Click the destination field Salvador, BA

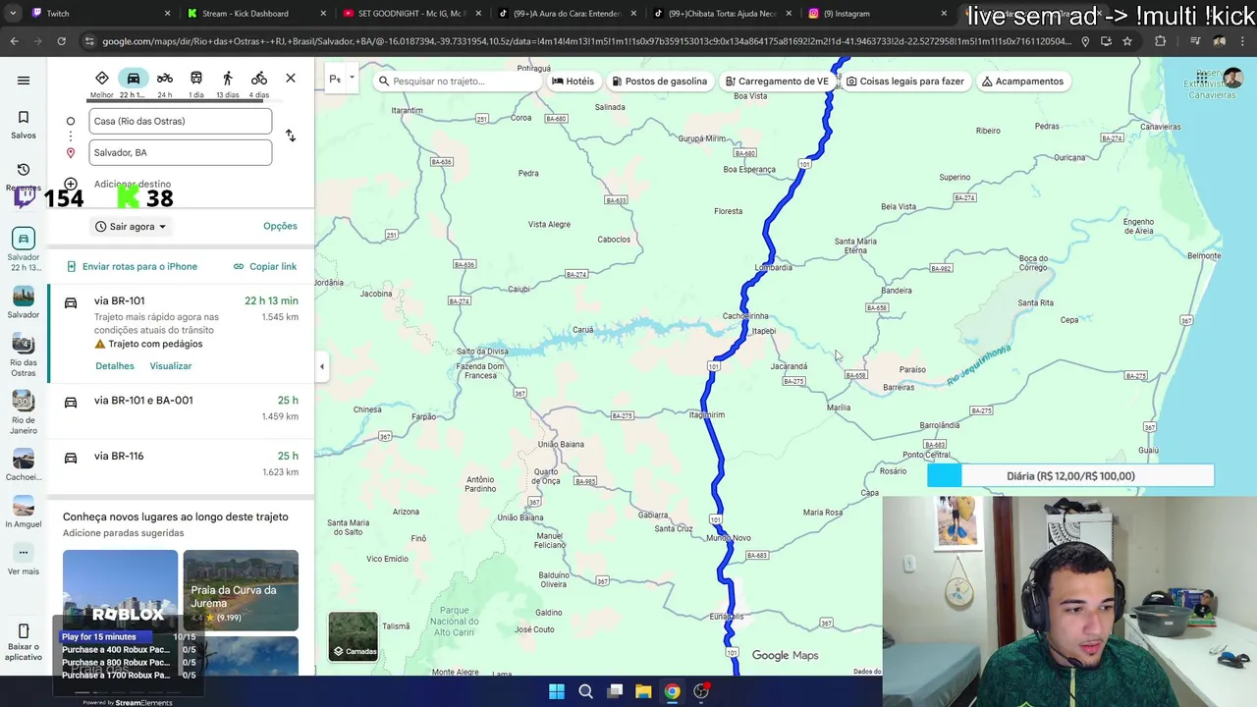coord(181,152)
